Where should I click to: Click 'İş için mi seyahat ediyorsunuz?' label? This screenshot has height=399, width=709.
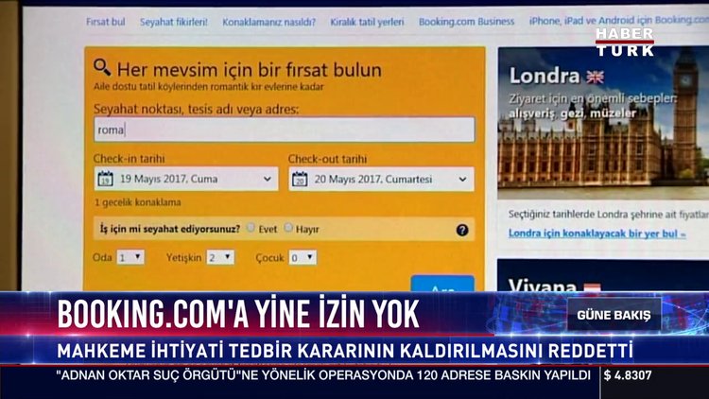coord(170,229)
